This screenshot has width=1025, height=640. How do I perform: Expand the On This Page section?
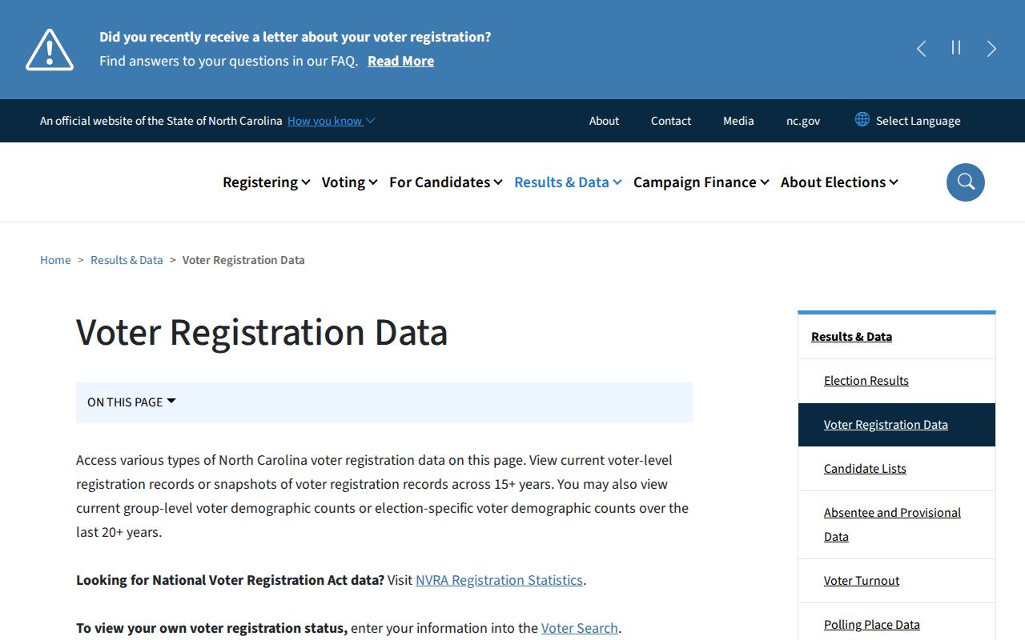pos(384,402)
